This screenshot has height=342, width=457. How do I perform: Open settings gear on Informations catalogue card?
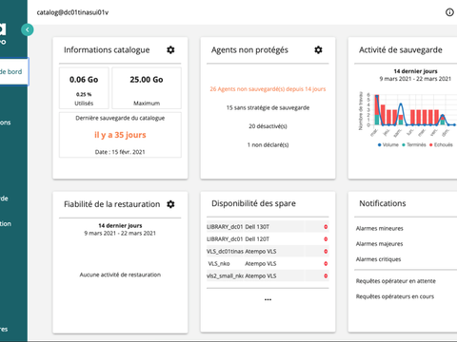click(170, 50)
